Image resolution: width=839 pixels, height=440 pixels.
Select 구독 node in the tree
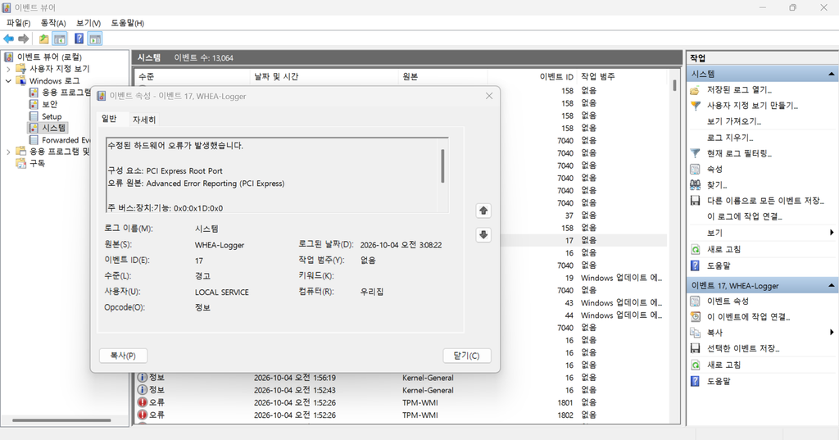pyautogui.click(x=37, y=163)
